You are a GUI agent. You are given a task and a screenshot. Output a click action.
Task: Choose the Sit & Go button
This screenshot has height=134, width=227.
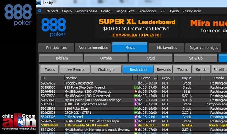(x=196, y=58)
